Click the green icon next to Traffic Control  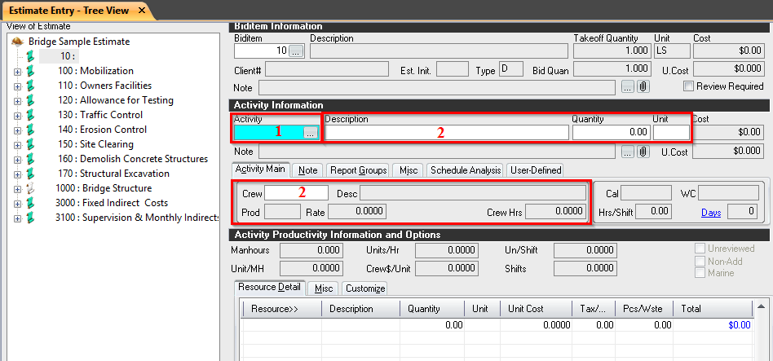click(x=31, y=115)
